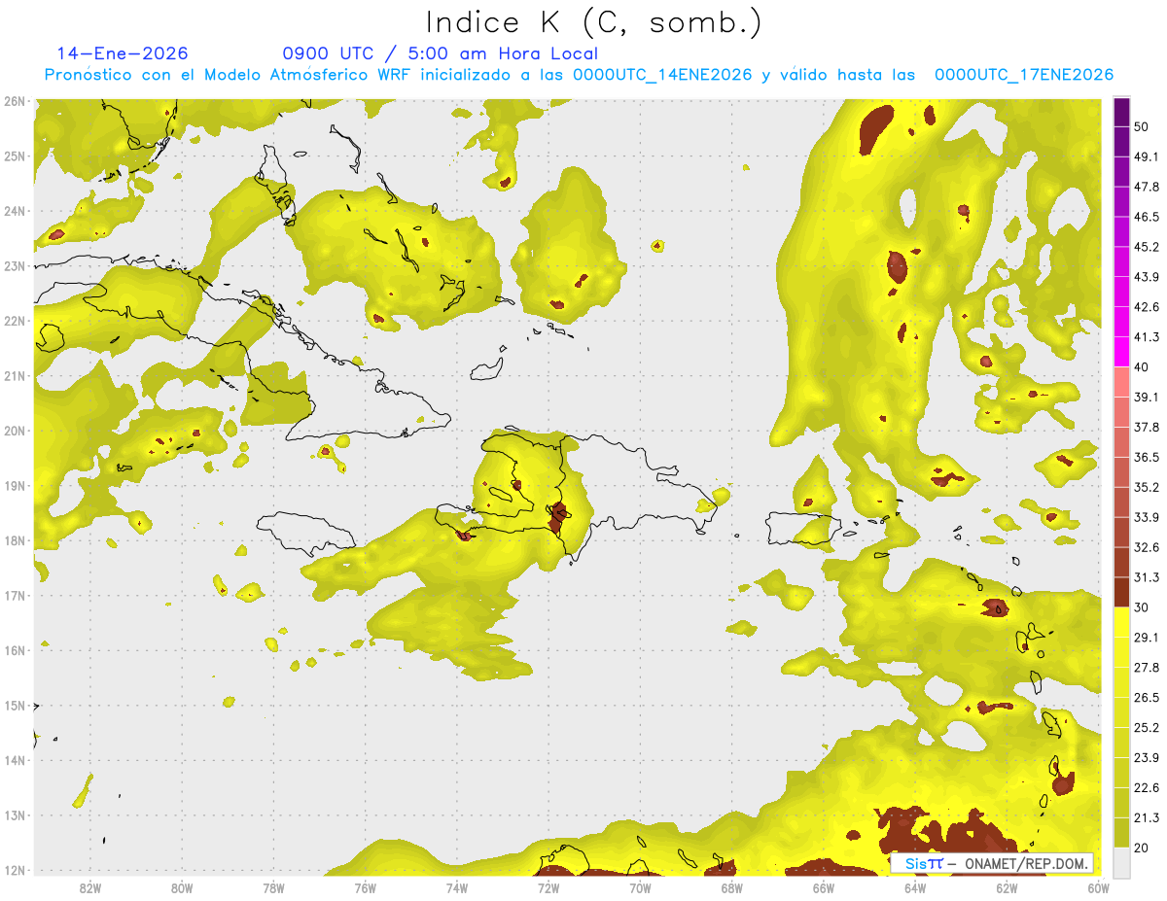Click the latitude label '26N'

tap(15, 101)
